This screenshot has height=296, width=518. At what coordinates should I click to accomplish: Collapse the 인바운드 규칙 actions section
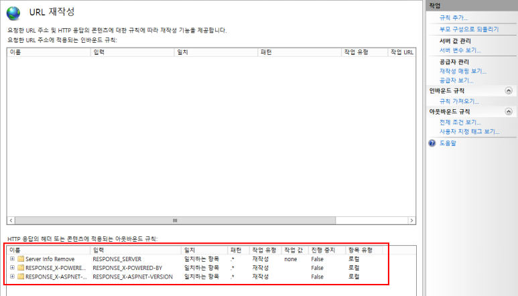click(509, 91)
